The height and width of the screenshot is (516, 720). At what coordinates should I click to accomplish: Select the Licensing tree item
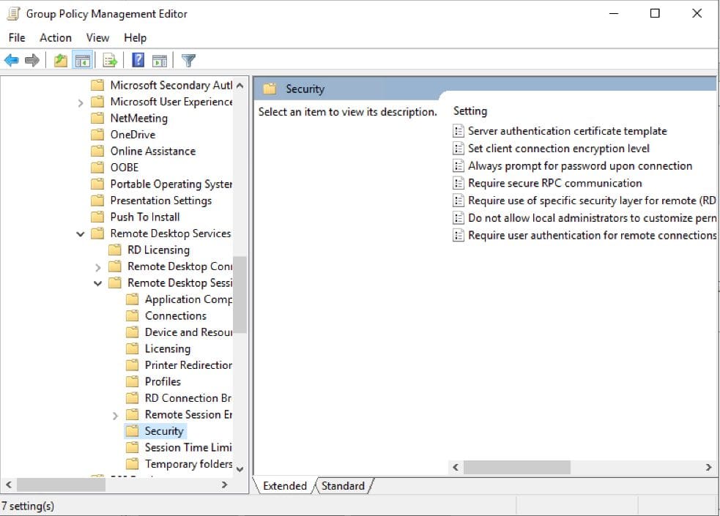167,348
